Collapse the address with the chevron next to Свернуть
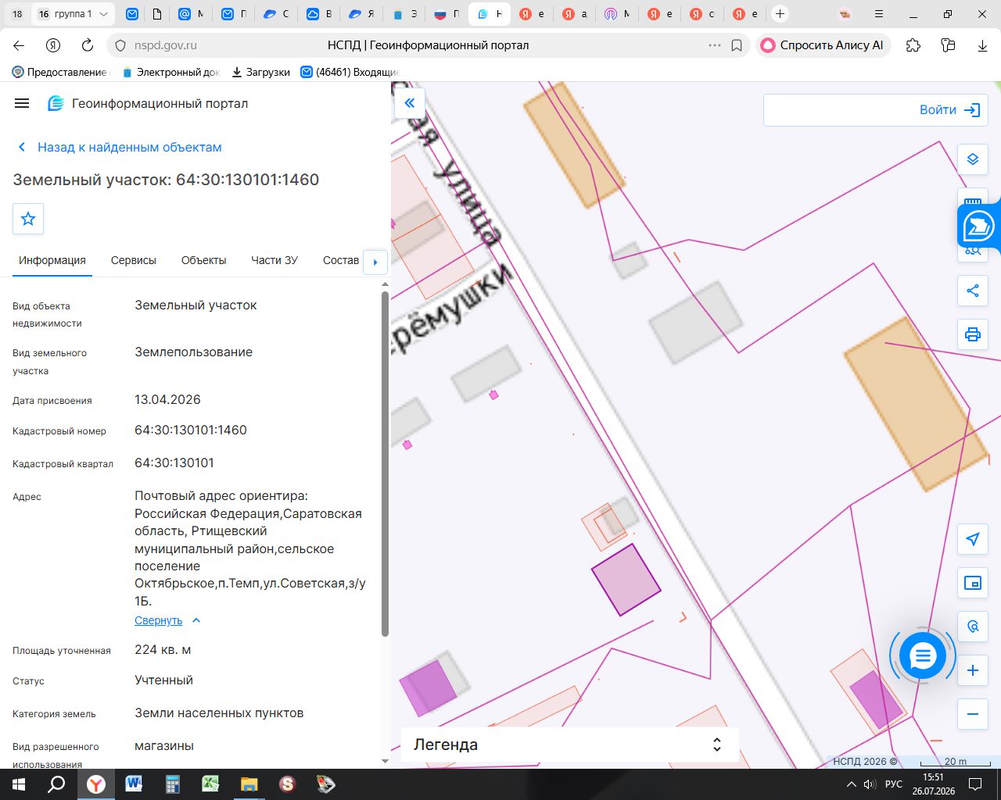Image resolution: width=1001 pixels, height=800 pixels. coord(196,620)
